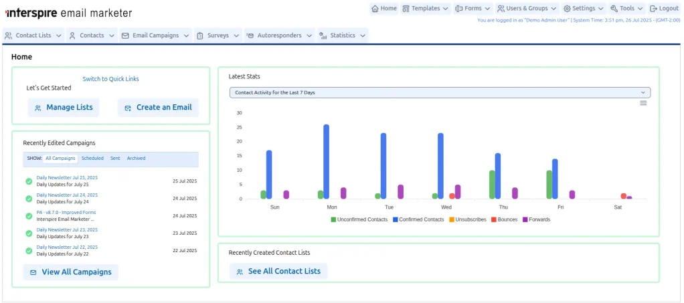
Task: Click the Tools wrench icon
Action: [614, 9]
